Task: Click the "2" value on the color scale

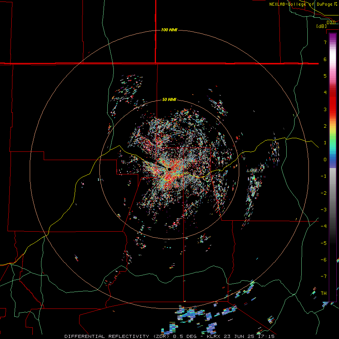Action: tap(325, 126)
